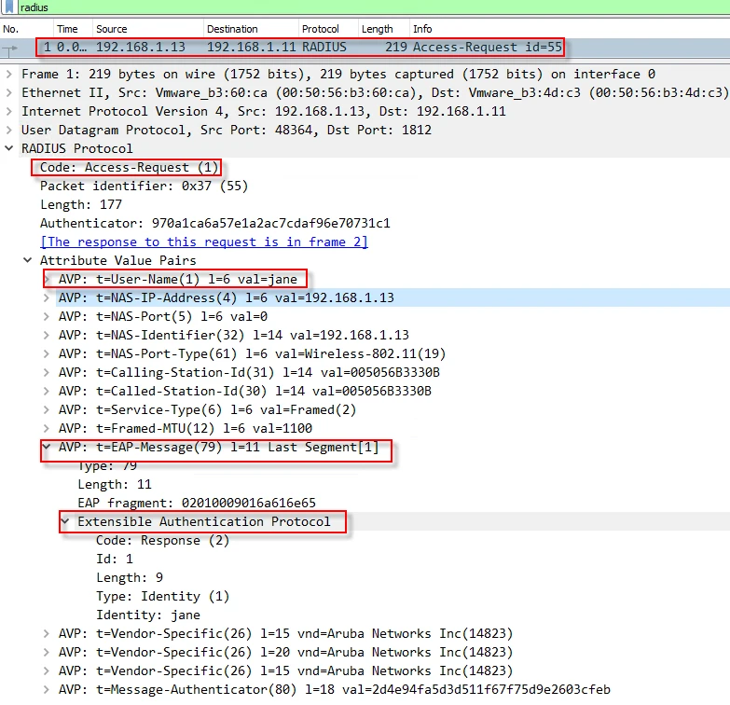
Task: Open the response in frame 2 link
Action: point(203,242)
